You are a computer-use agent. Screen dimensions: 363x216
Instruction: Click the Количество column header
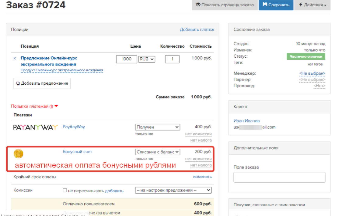point(172,46)
